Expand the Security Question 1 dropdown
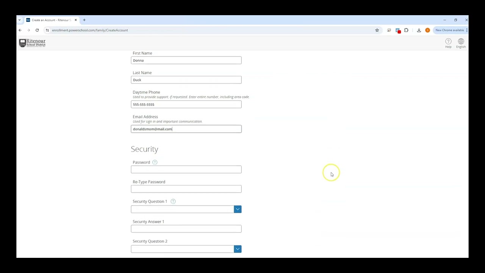 (x=238, y=209)
